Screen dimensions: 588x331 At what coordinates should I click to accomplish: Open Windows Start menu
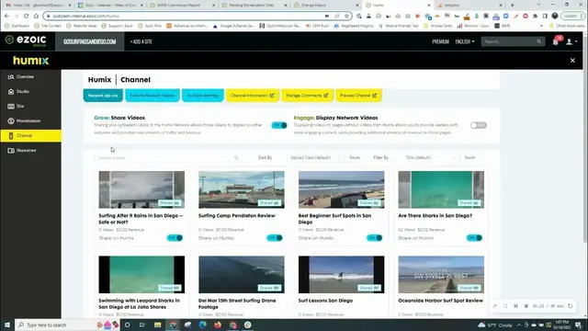point(7,325)
